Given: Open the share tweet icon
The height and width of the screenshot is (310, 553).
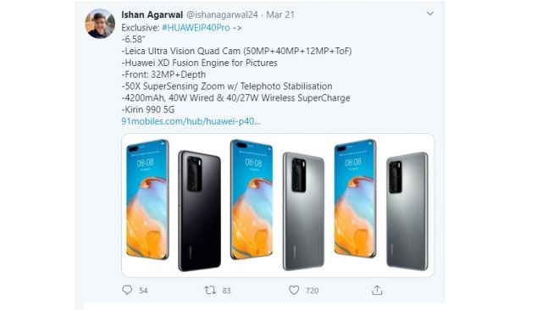Looking at the screenshot, I should [x=377, y=290].
